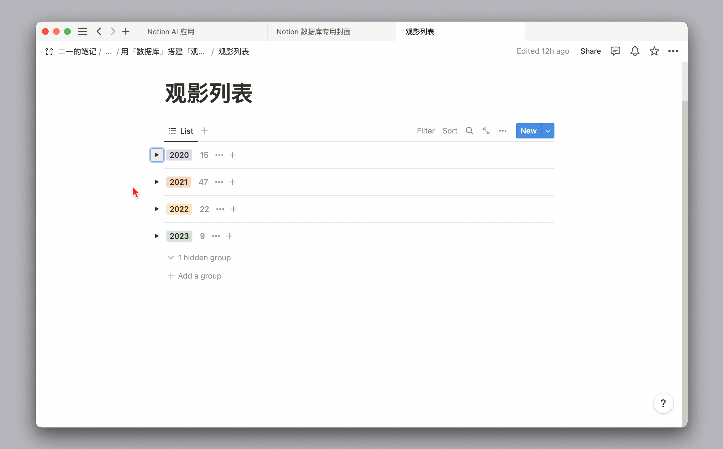Image resolution: width=723 pixels, height=449 pixels.
Task: Click the 2020 purple tag
Action: coord(179,155)
